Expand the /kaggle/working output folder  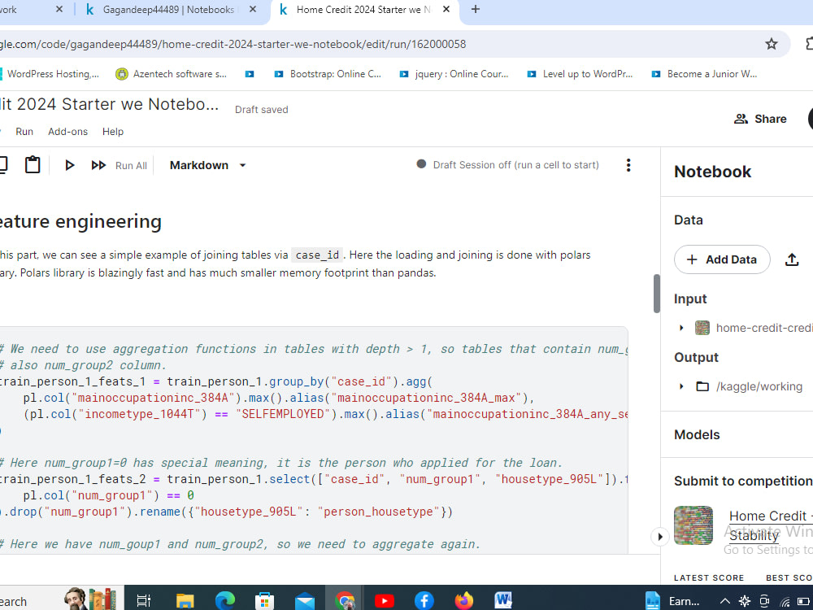pyautogui.click(x=681, y=386)
